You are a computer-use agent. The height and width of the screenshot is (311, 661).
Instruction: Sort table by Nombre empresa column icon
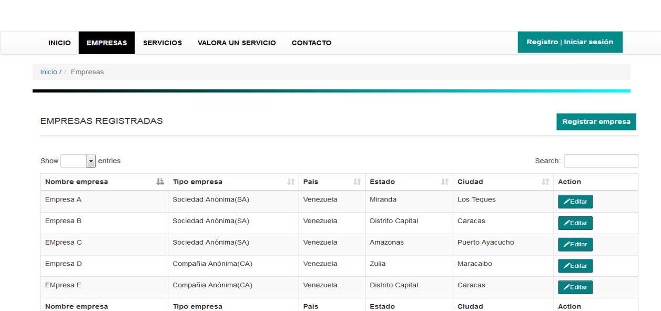tap(160, 182)
